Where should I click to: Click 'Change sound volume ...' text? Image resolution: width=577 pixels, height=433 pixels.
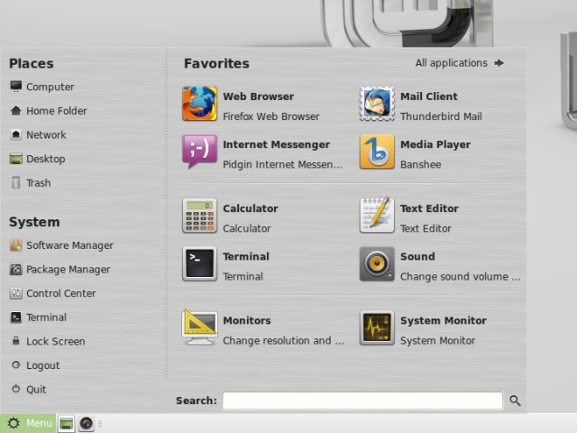tap(461, 277)
